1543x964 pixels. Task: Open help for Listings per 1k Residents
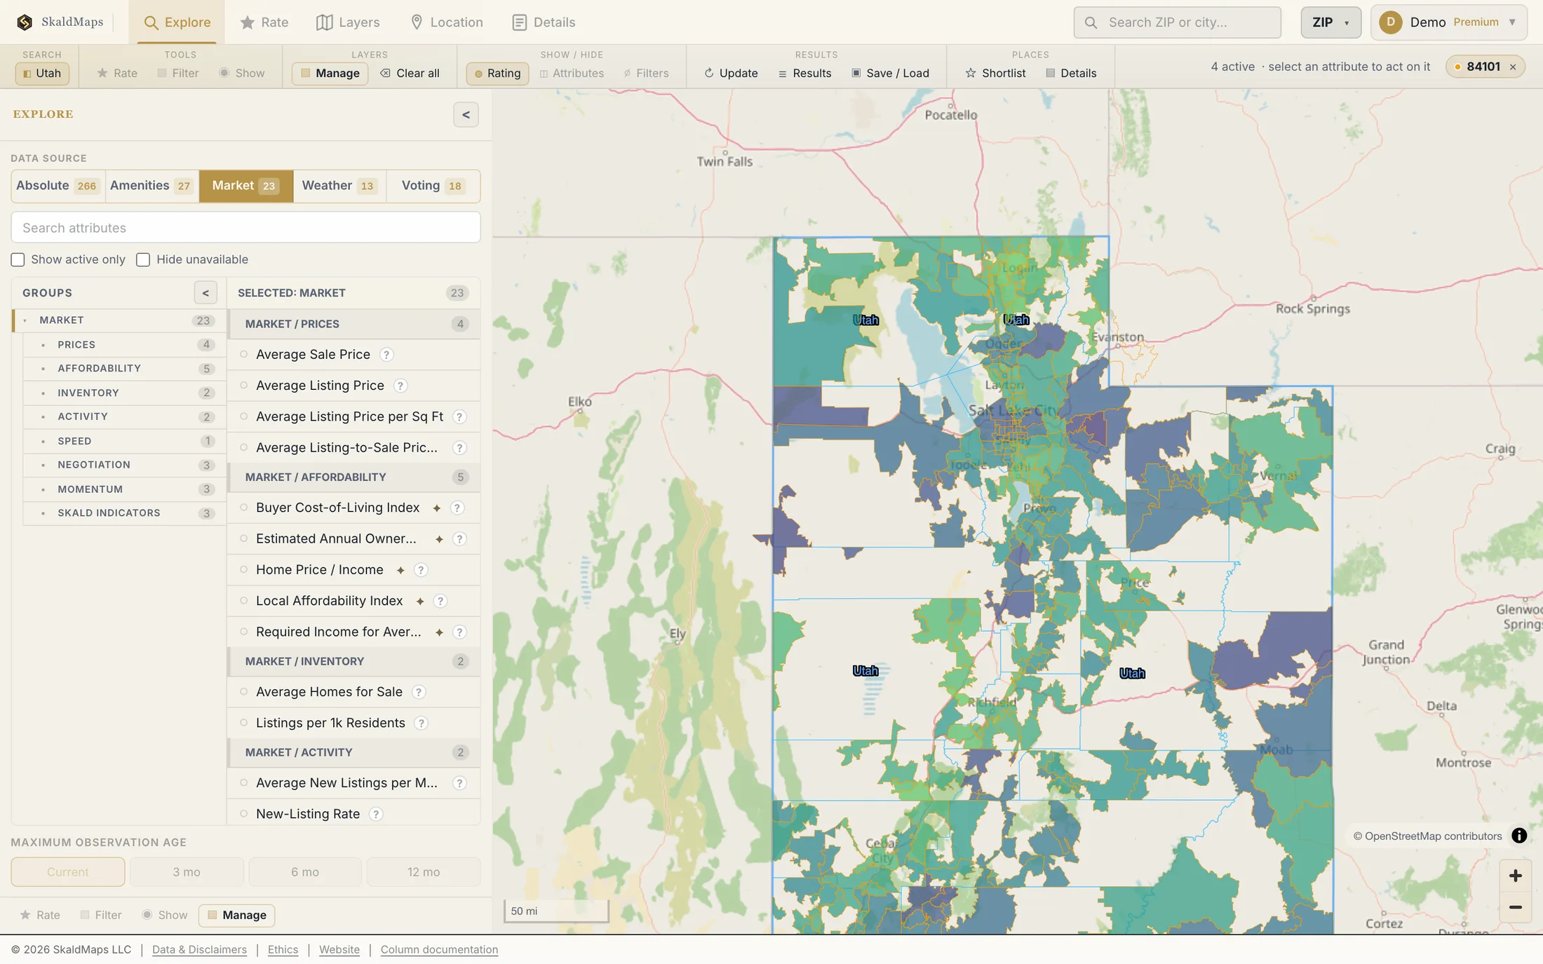point(422,723)
